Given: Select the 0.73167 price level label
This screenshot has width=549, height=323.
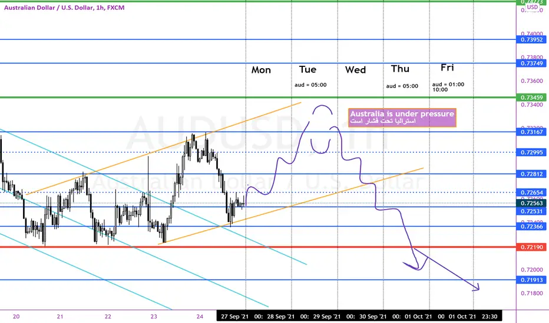Looking at the screenshot, I should tap(531, 132).
